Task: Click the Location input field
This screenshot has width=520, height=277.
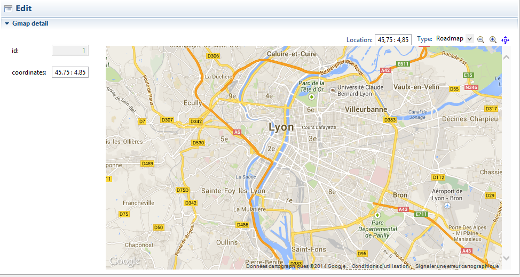Action: pos(393,39)
